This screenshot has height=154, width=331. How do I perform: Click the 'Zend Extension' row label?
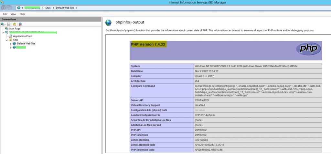click(x=140, y=140)
